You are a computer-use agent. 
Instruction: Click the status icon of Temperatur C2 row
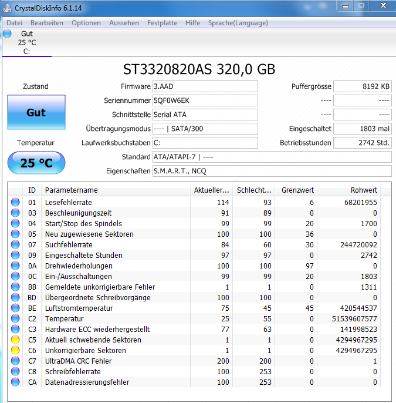[15, 318]
